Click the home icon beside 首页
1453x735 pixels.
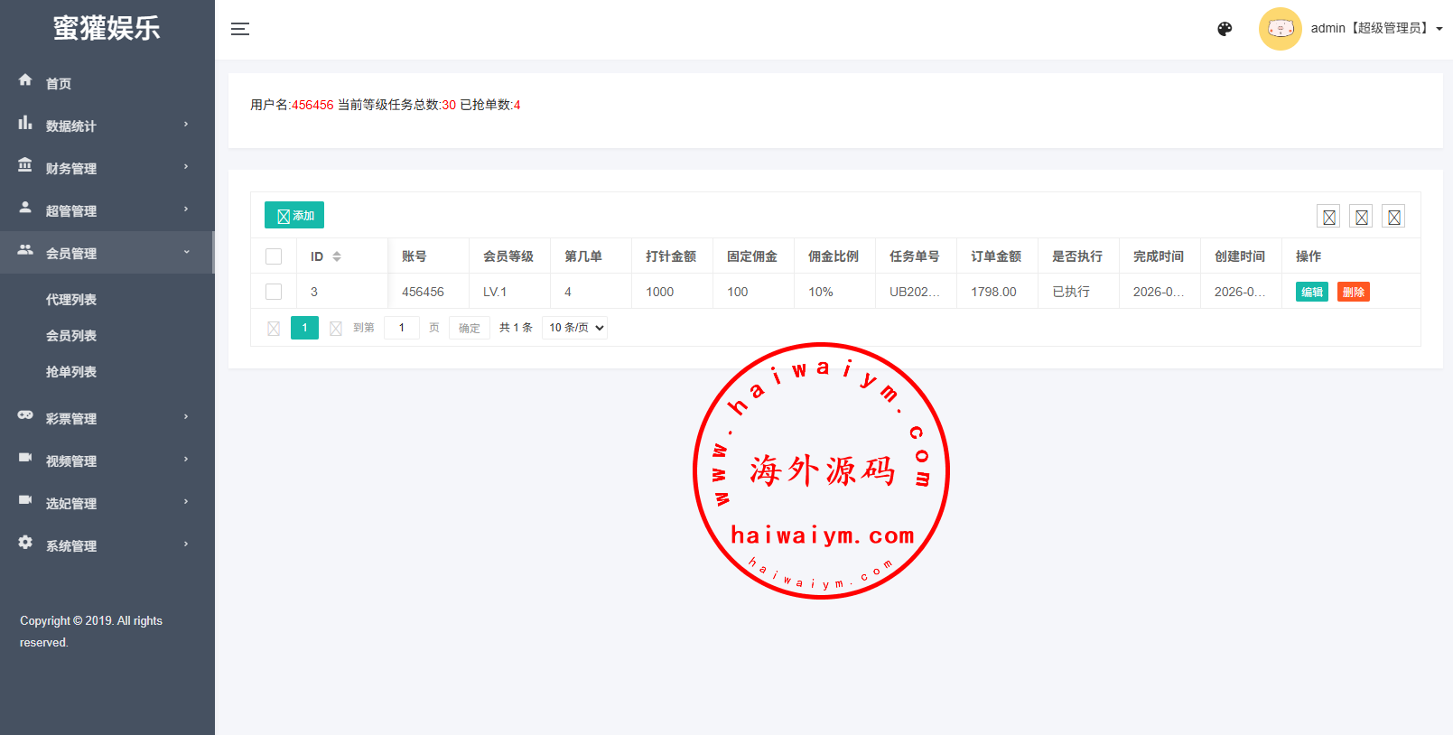[25, 80]
